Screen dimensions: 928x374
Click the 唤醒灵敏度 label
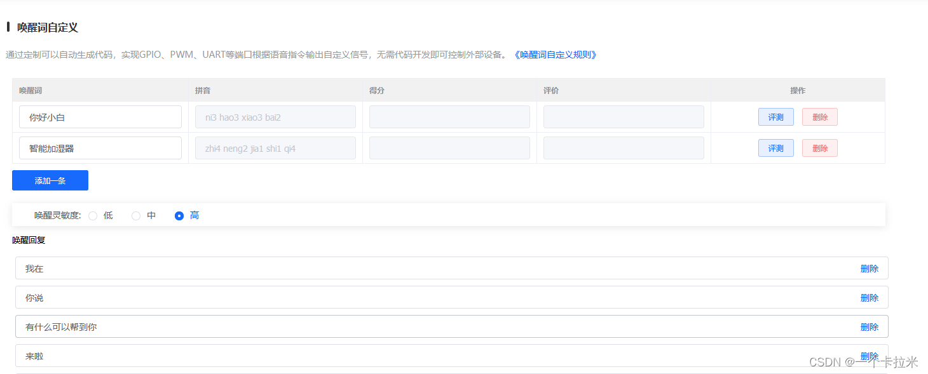(x=58, y=216)
